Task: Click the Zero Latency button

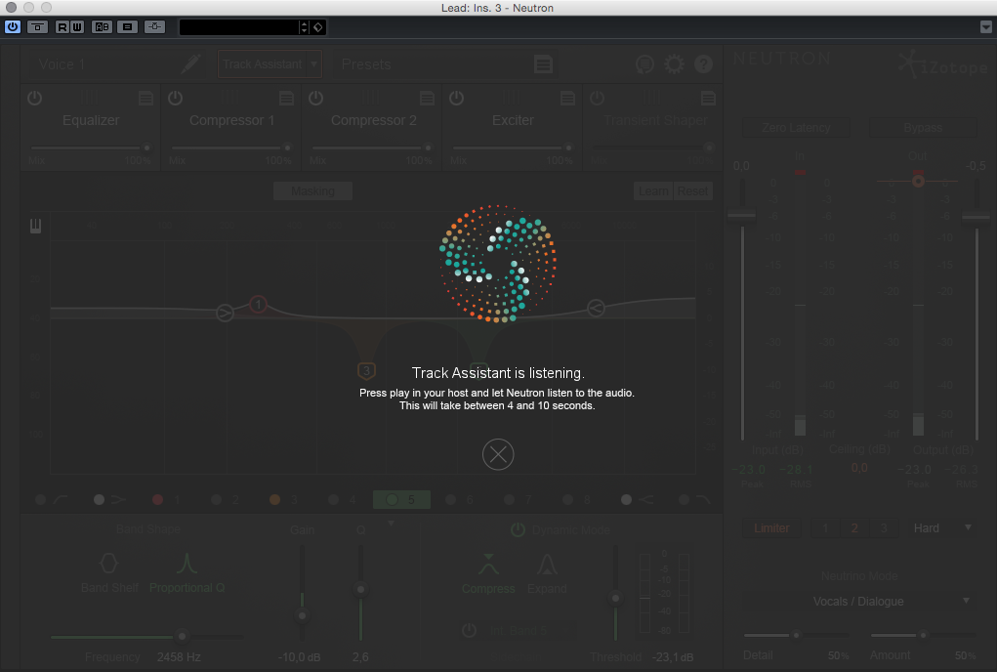Action: pyautogui.click(x=796, y=128)
